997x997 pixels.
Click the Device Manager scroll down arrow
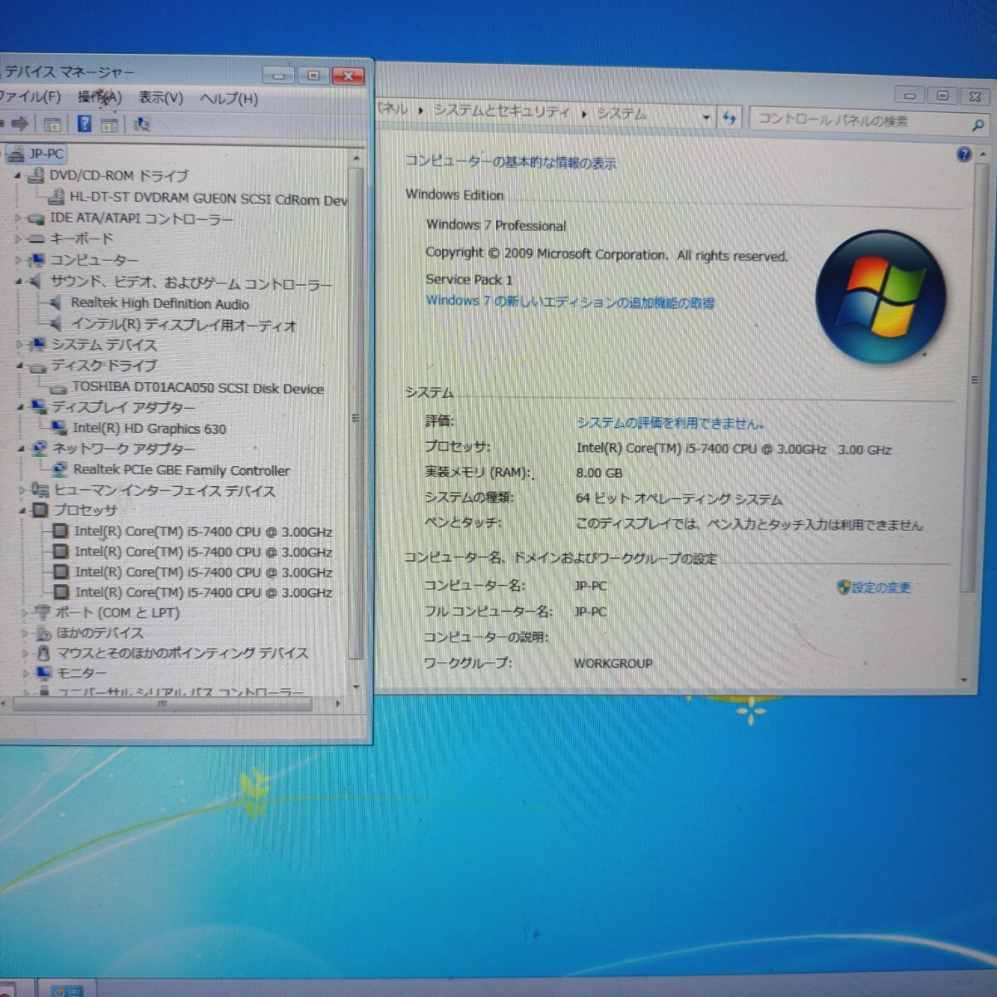356,687
